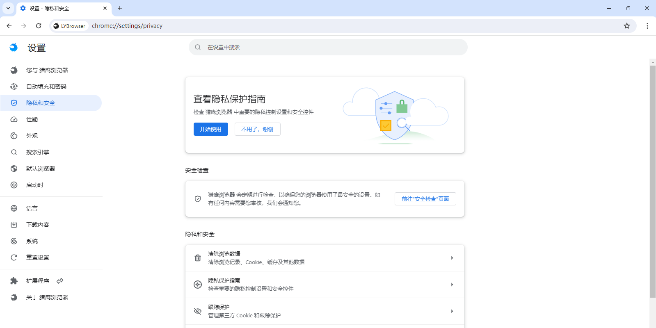Expand the 隐私保护指南 row arrow
This screenshot has height=328, width=656.
[x=452, y=285]
